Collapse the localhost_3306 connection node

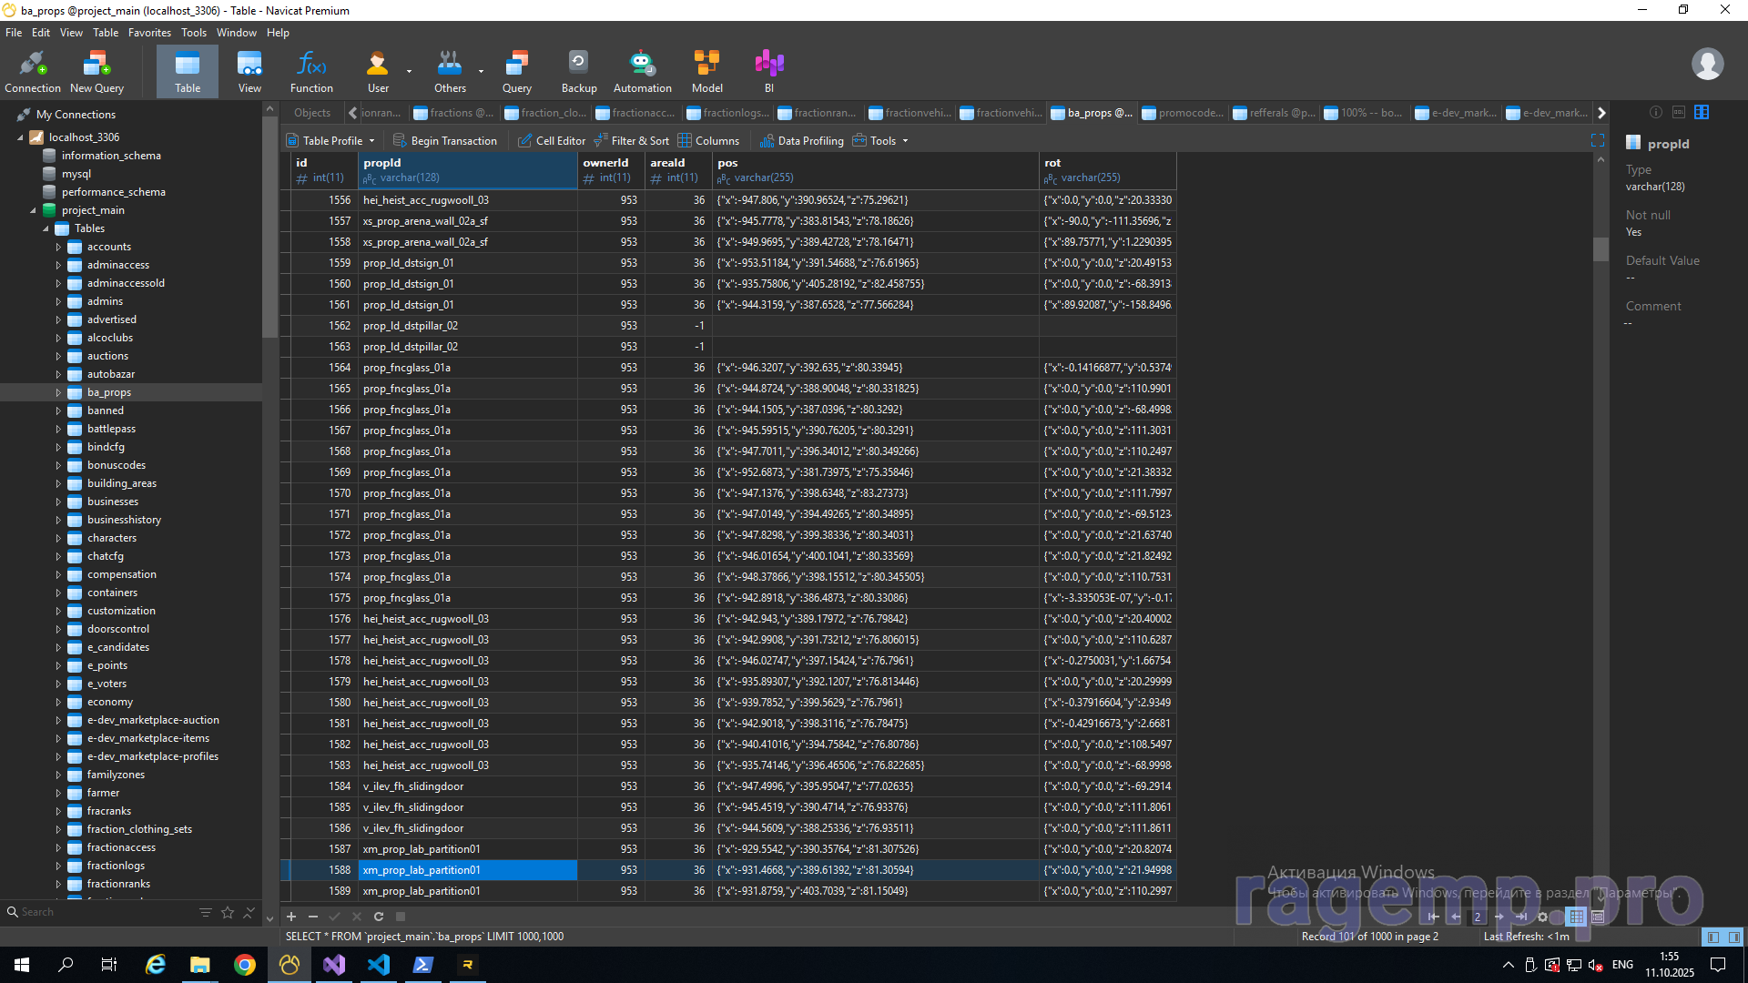pos(21,137)
